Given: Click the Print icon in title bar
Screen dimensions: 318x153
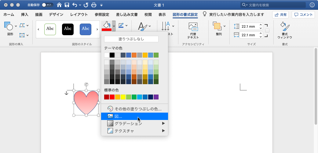Looking at the screenshot, I should (94, 5).
